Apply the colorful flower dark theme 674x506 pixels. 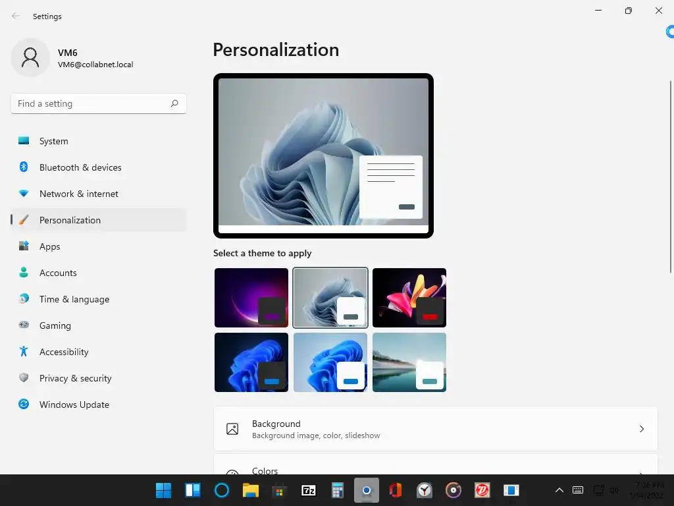tap(409, 298)
